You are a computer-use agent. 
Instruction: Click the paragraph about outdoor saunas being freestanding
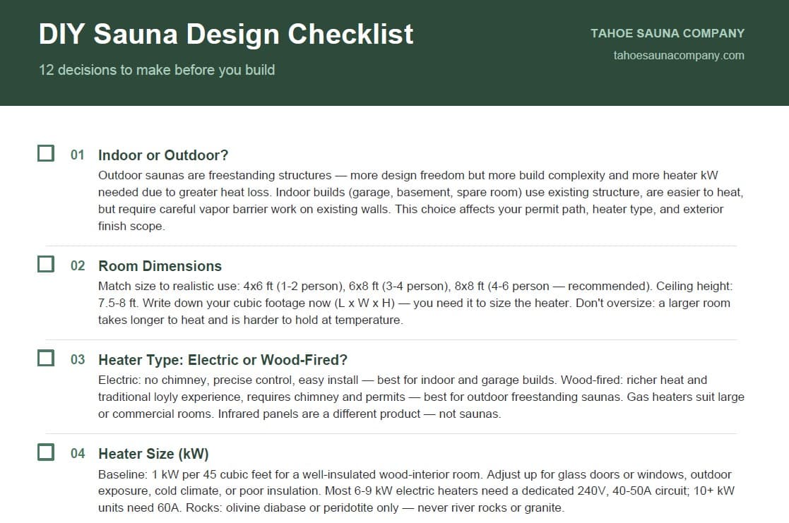click(421, 200)
